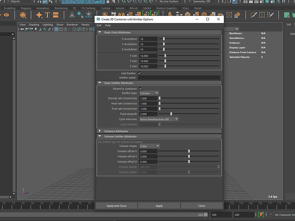Image resolution: width=295 pixels, height=221 pixels.
Task: Click the resolution gate icon in viewport toolbar
Action: tap(65, 29)
